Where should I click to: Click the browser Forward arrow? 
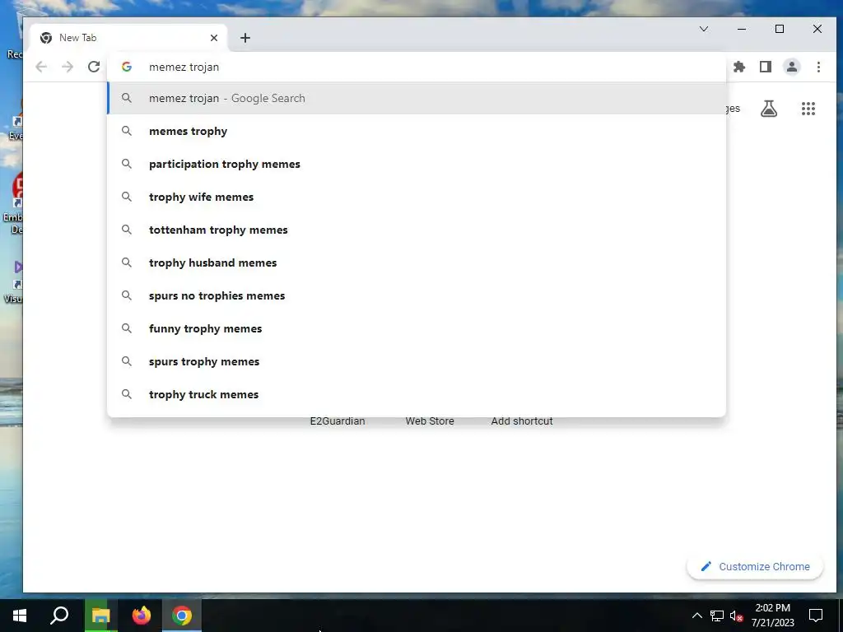(68, 67)
